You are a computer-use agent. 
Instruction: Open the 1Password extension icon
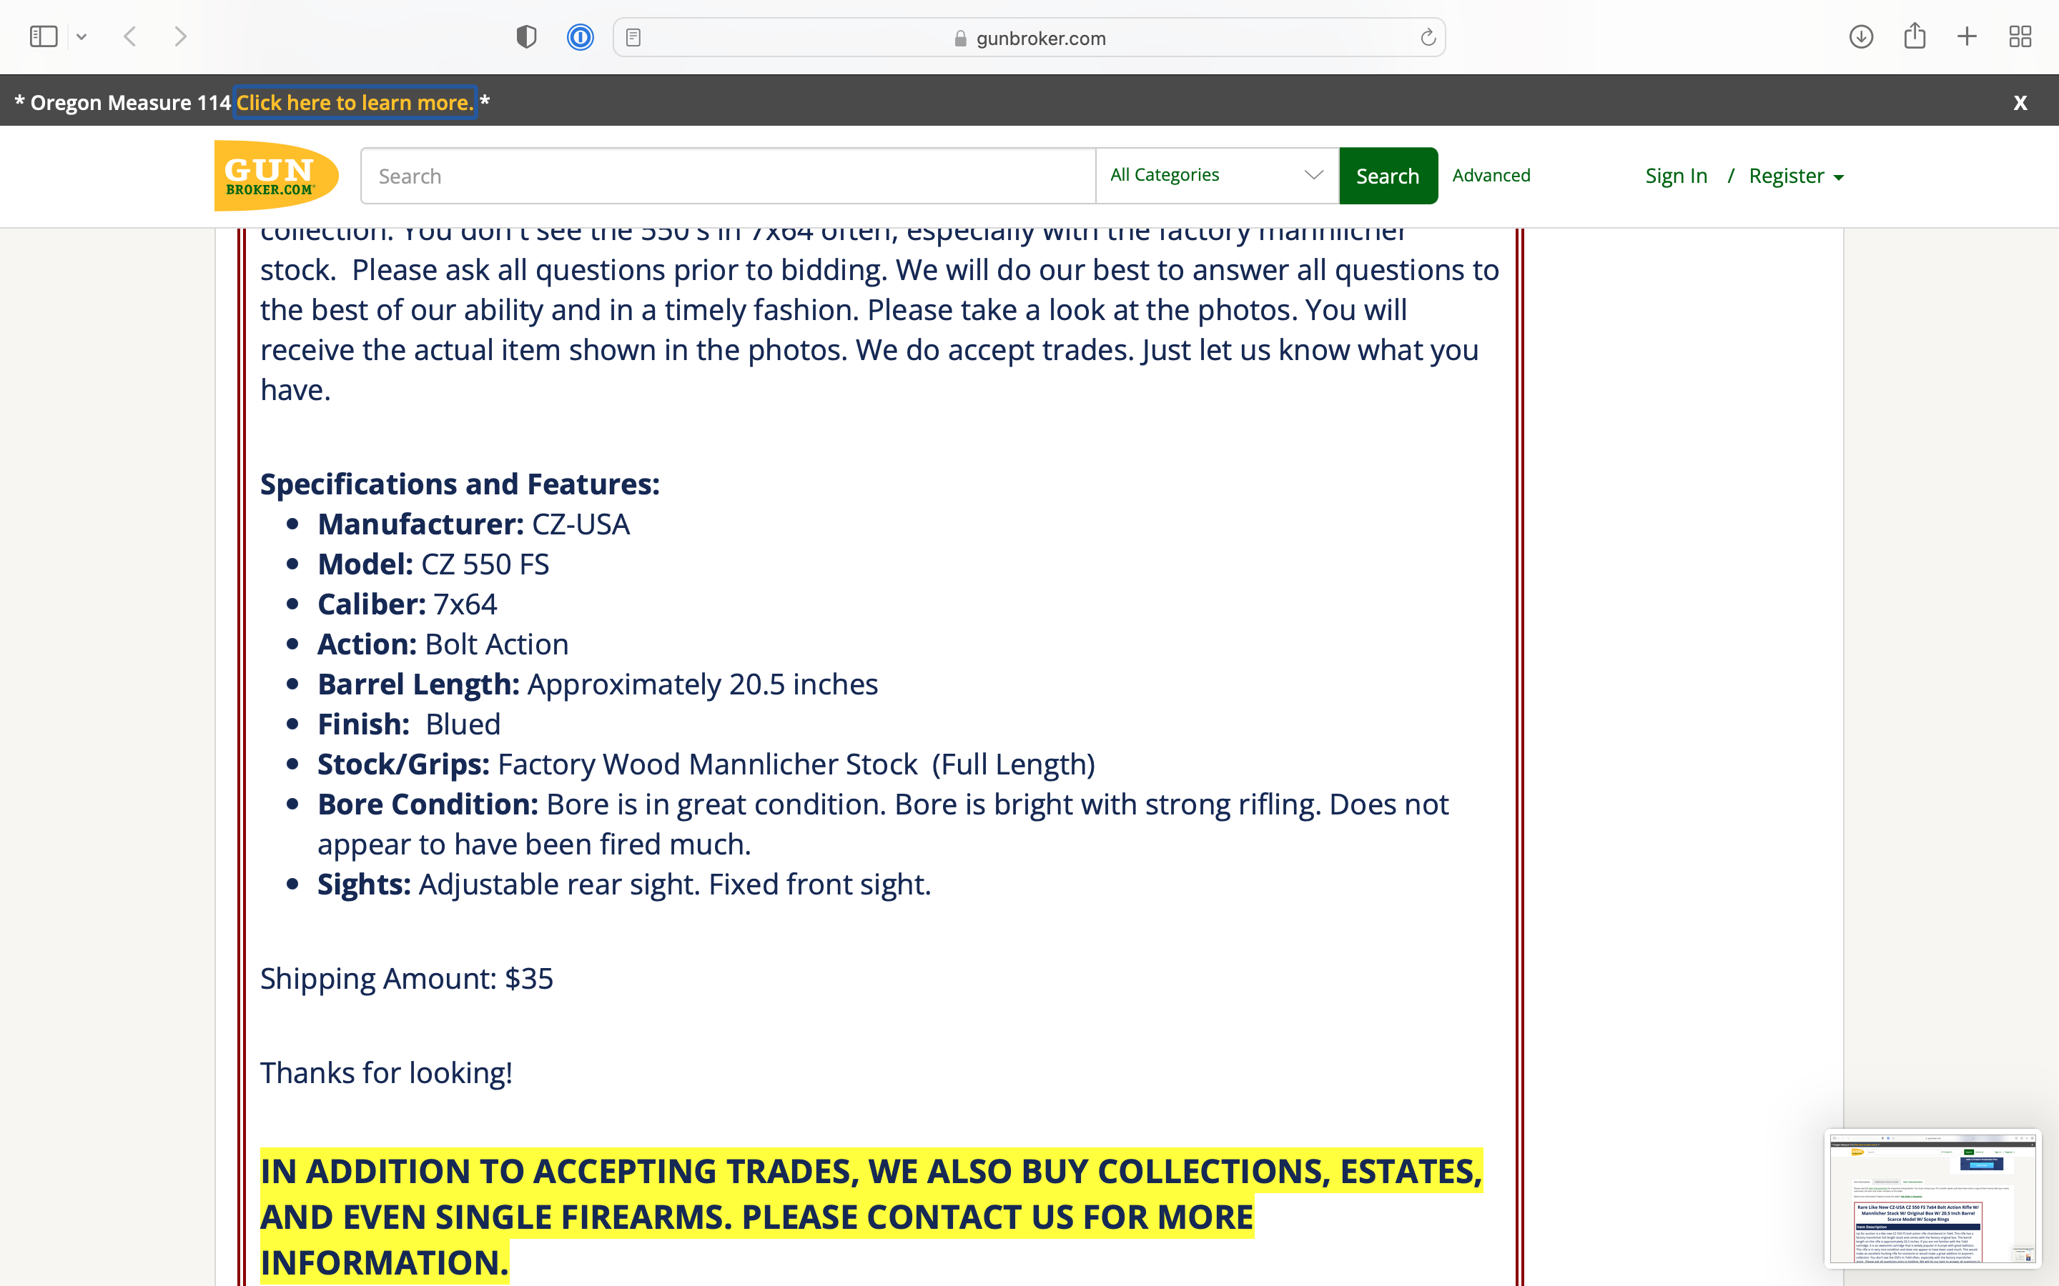(x=581, y=36)
